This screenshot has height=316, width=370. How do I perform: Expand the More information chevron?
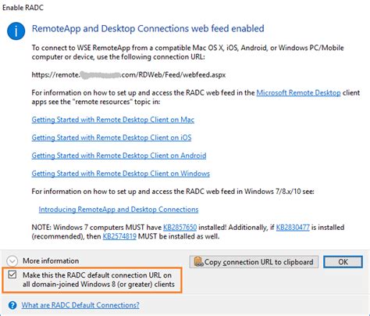click(x=12, y=261)
